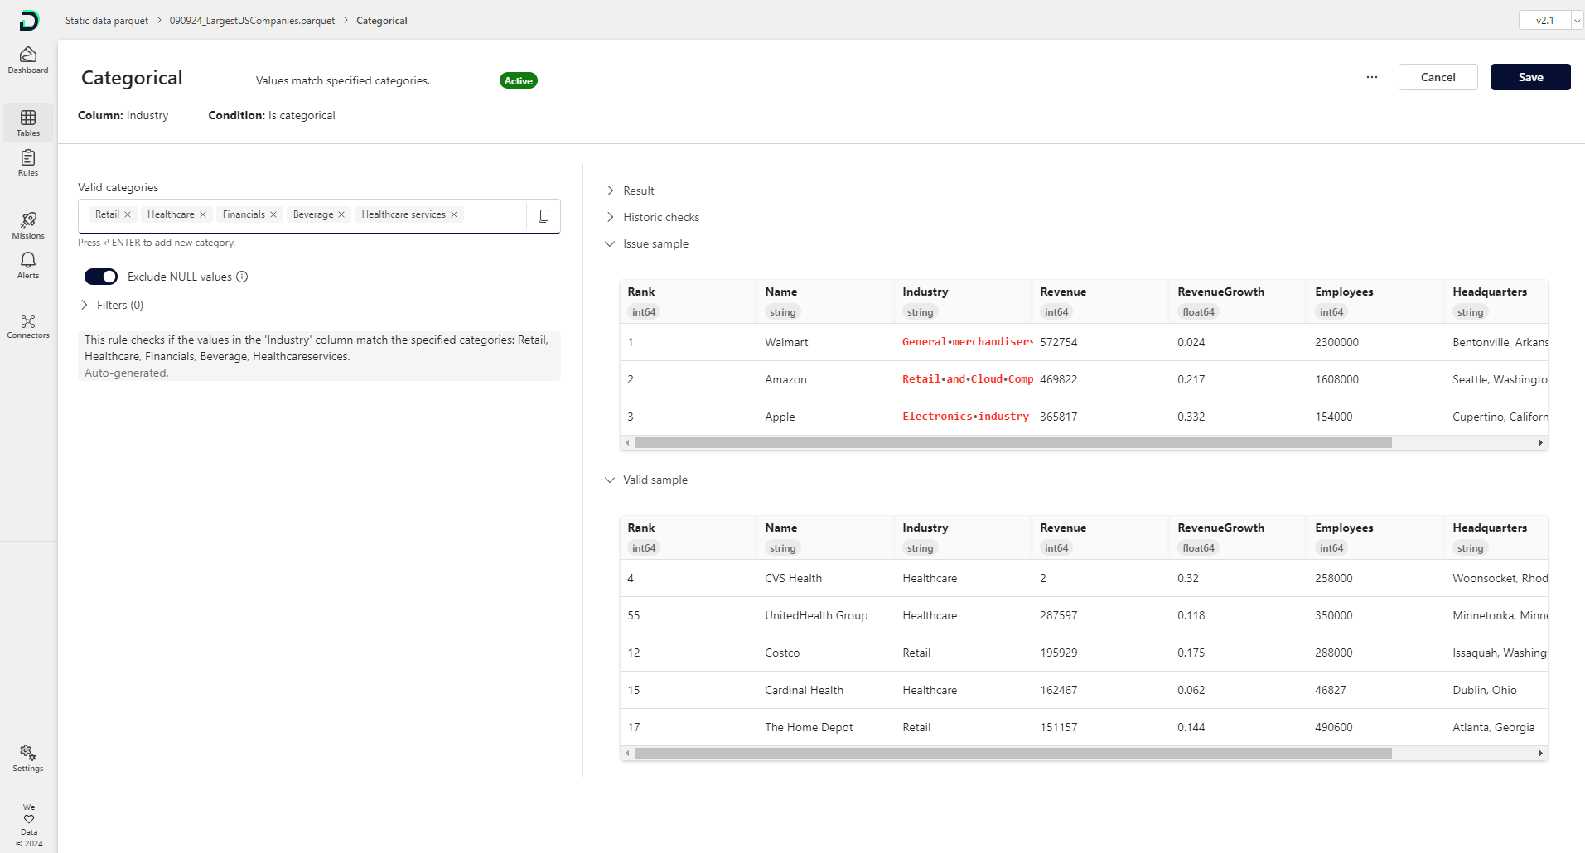Click info icon beside Exclude NULL values

[242, 277]
